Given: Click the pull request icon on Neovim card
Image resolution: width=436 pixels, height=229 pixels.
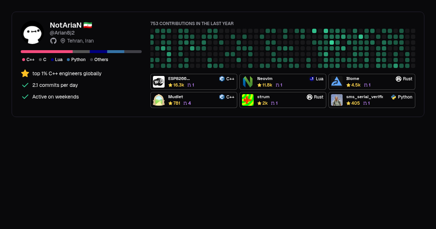Looking at the screenshot, I should pos(278,85).
